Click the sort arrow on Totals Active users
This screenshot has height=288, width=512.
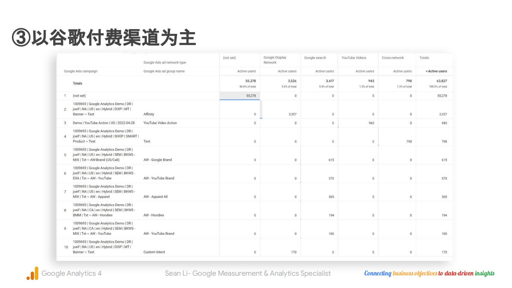[x=426, y=71]
